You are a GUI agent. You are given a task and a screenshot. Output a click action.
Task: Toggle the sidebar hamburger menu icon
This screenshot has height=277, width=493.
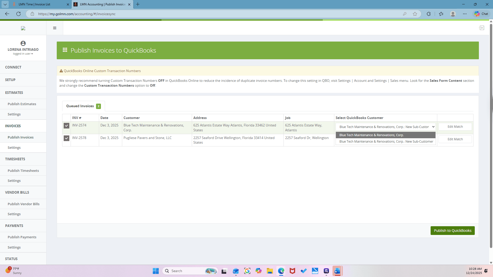coord(55,28)
